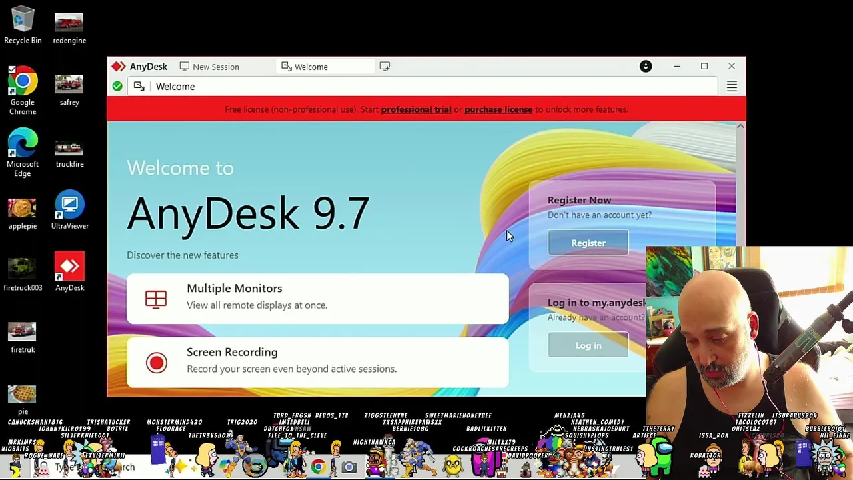Click the 'Welcome to' text

pyautogui.click(x=180, y=168)
